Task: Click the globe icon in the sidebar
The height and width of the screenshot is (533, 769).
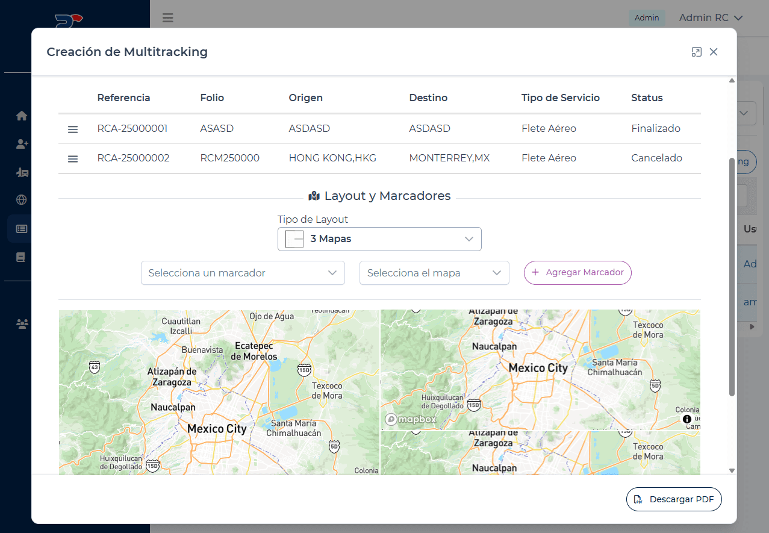Action: coord(22,200)
